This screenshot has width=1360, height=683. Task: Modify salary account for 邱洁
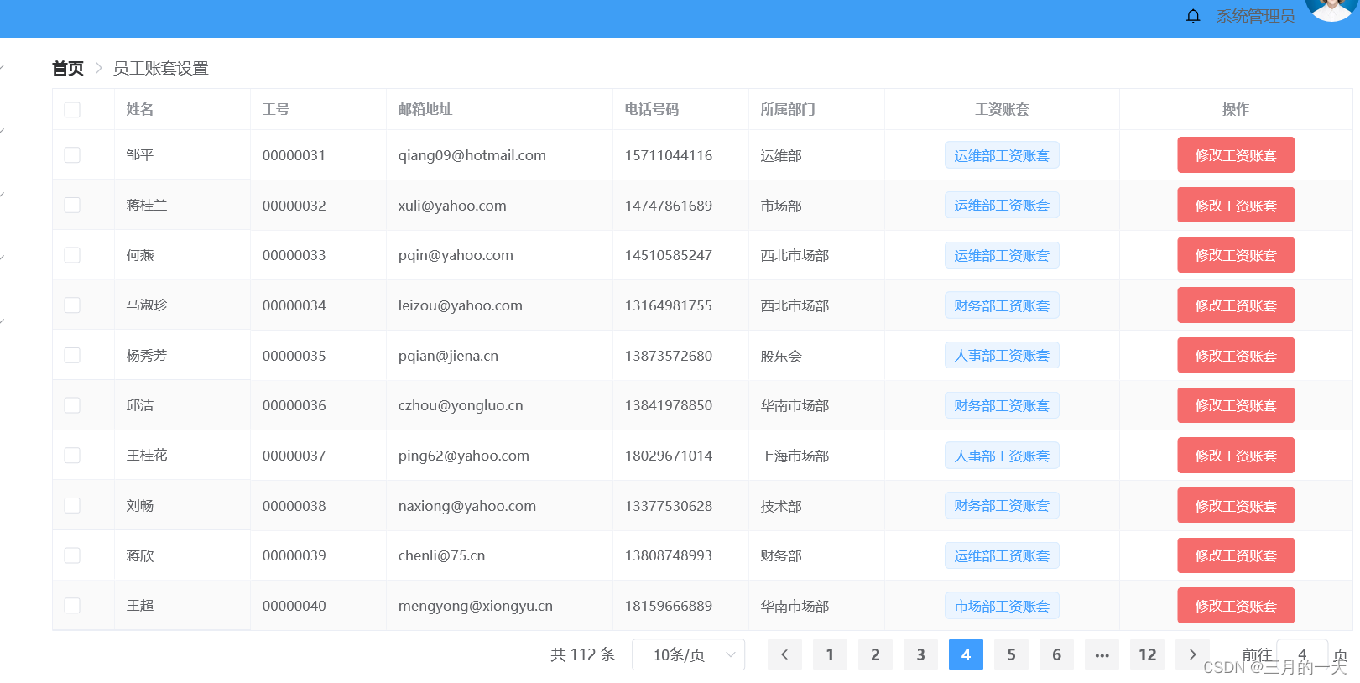(1236, 405)
